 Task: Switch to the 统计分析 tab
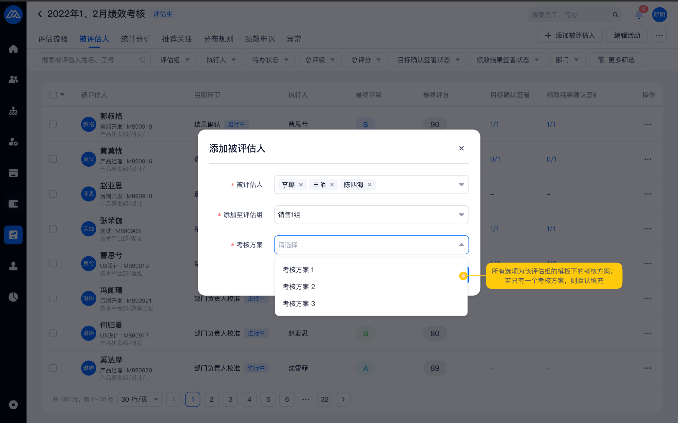coord(136,39)
